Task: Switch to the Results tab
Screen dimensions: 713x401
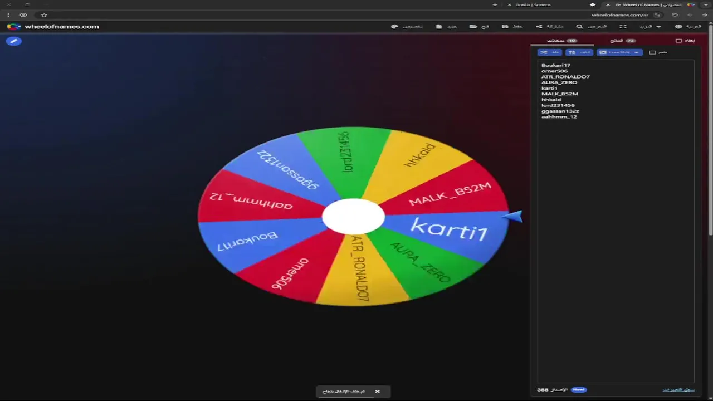Action: point(623,41)
